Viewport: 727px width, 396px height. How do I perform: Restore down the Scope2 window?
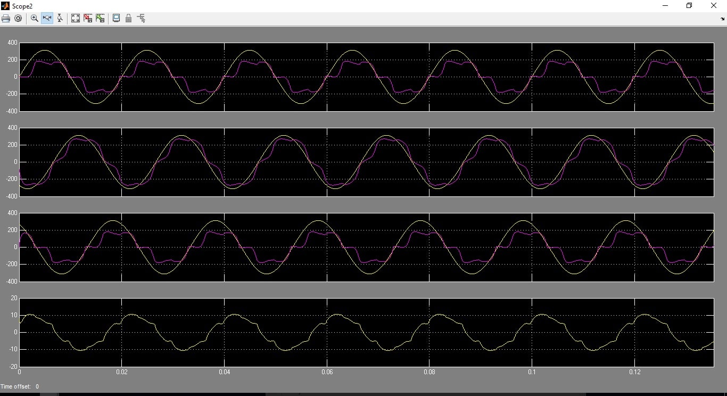tap(689, 5)
